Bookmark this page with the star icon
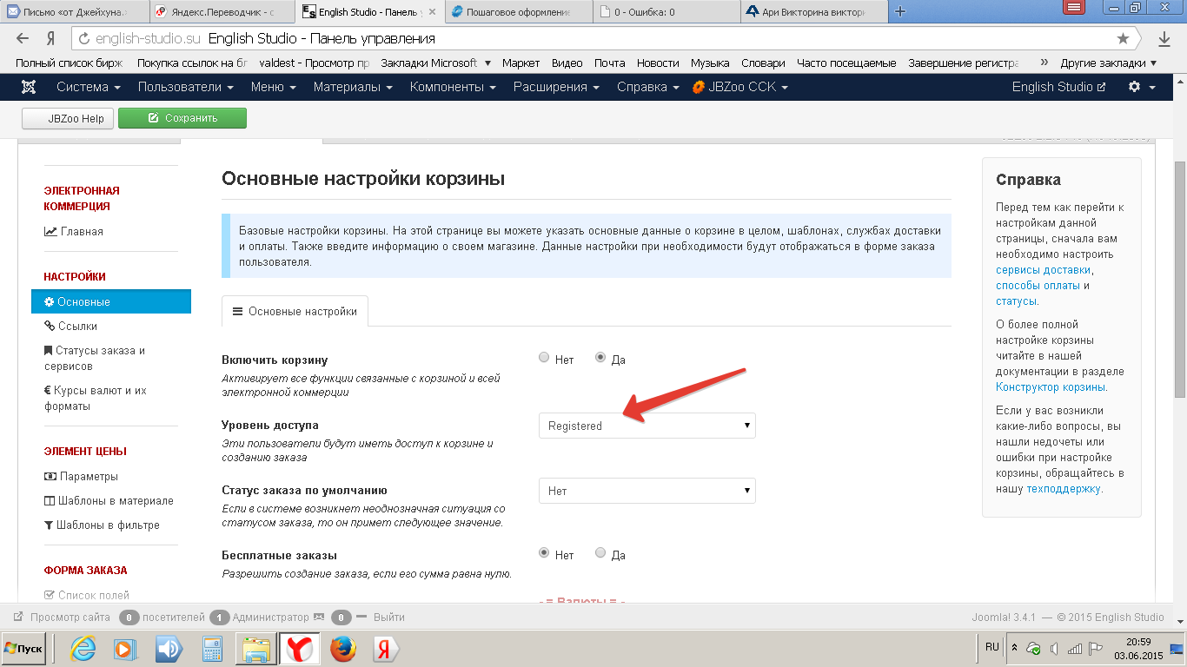Image resolution: width=1187 pixels, height=667 pixels. [1123, 38]
